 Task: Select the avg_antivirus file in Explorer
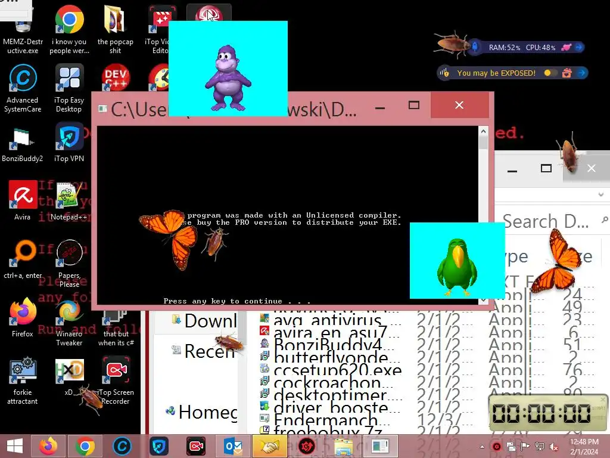(331, 320)
